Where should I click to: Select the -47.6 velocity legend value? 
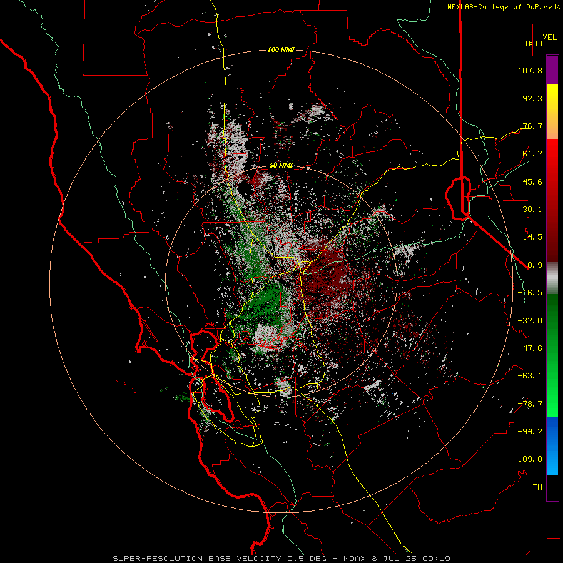530,348
